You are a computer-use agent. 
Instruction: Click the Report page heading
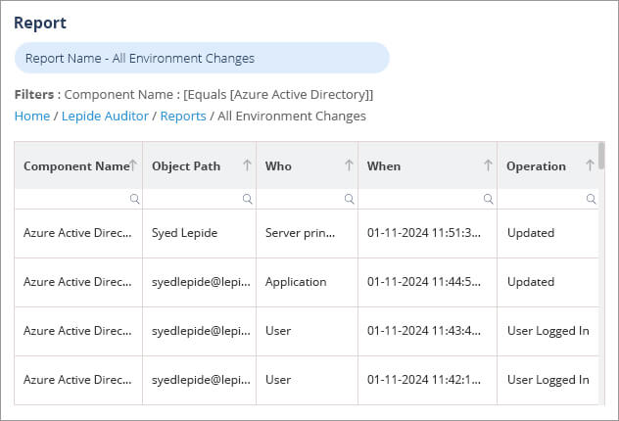(40, 23)
